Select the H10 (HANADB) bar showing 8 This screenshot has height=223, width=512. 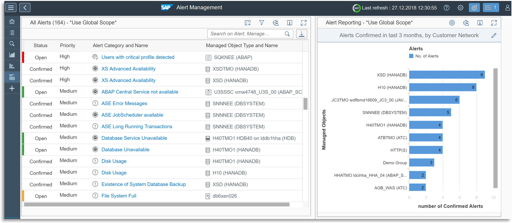[443, 87]
